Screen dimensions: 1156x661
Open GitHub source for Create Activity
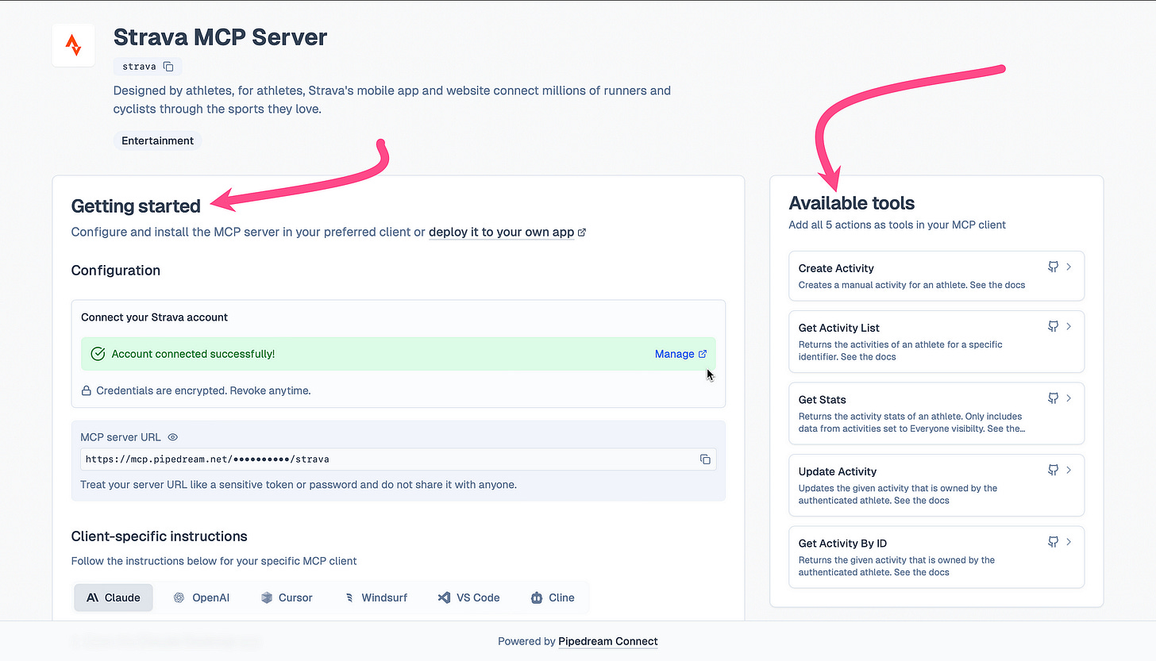[x=1054, y=267]
